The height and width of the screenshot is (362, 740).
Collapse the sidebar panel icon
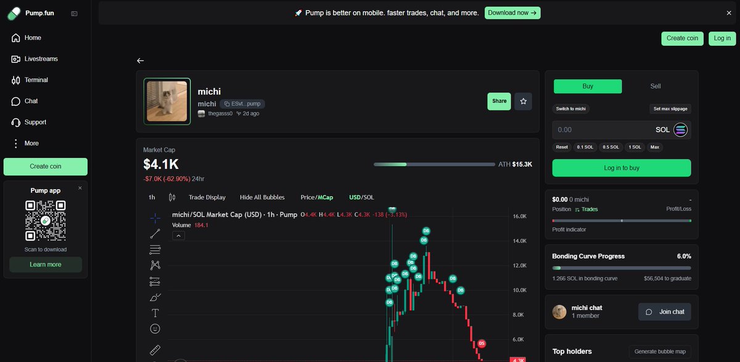pos(74,14)
